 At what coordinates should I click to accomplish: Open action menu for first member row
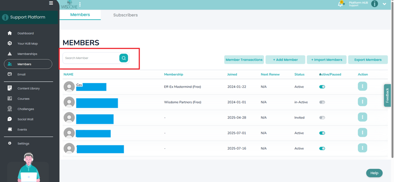click(362, 86)
